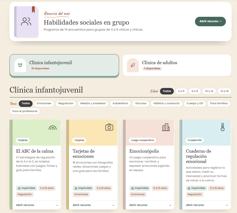Click arrow icon in El ABC de la calma footer

click(57, 205)
